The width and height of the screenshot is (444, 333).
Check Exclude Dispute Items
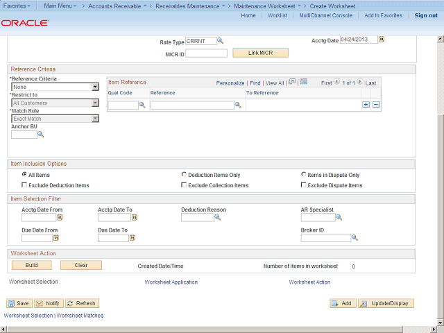[x=304, y=185]
